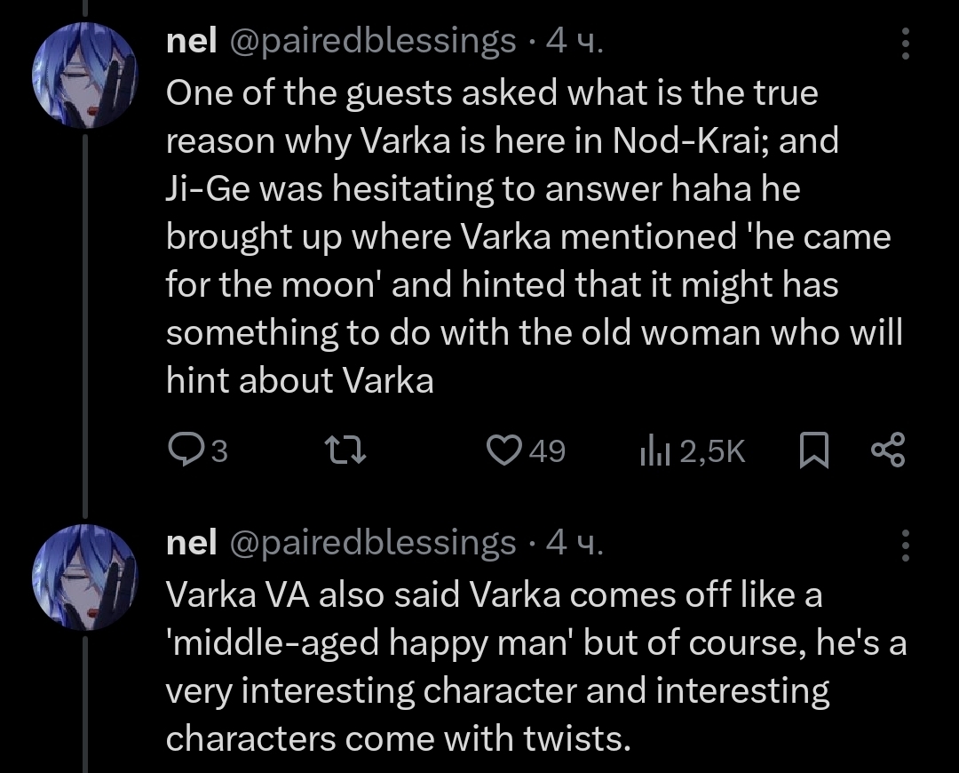Click the share icon
959x773 pixels.
coord(888,450)
